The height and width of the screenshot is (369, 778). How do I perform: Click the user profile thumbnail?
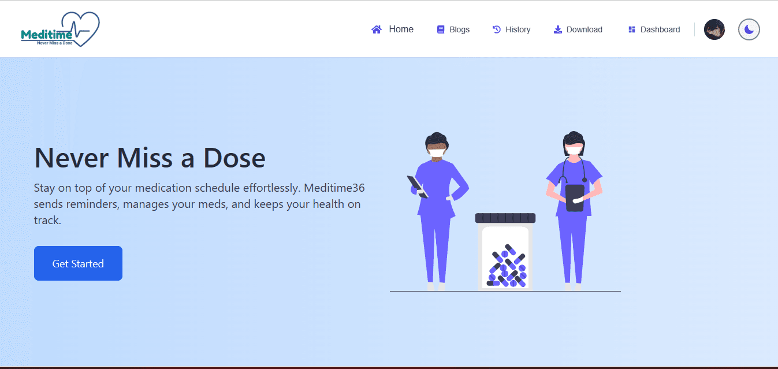coord(714,29)
